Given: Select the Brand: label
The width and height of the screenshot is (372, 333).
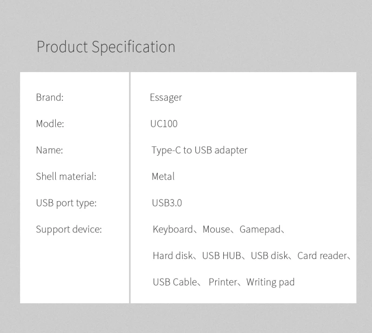Looking at the screenshot, I should click(50, 97).
